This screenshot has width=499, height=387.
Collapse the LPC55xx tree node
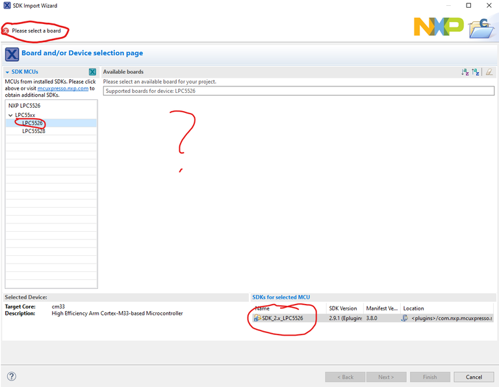pyautogui.click(x=10, y=115)
